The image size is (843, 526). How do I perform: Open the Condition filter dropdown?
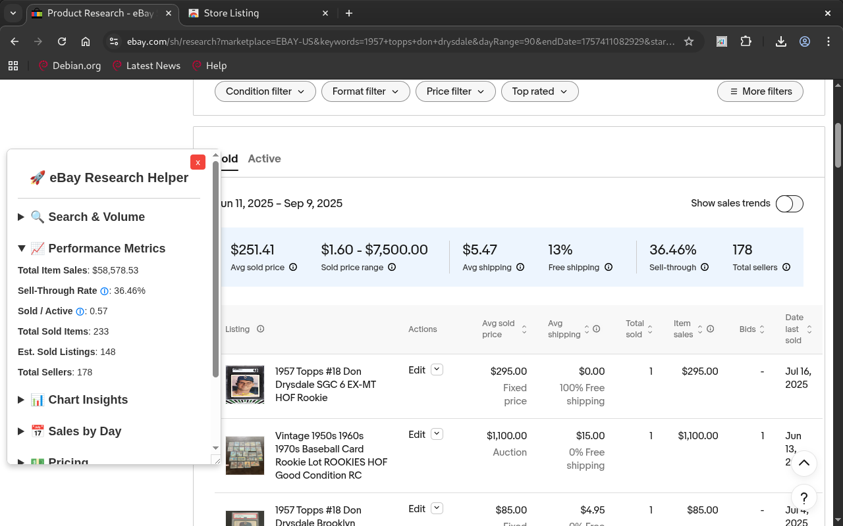point(265,91)
